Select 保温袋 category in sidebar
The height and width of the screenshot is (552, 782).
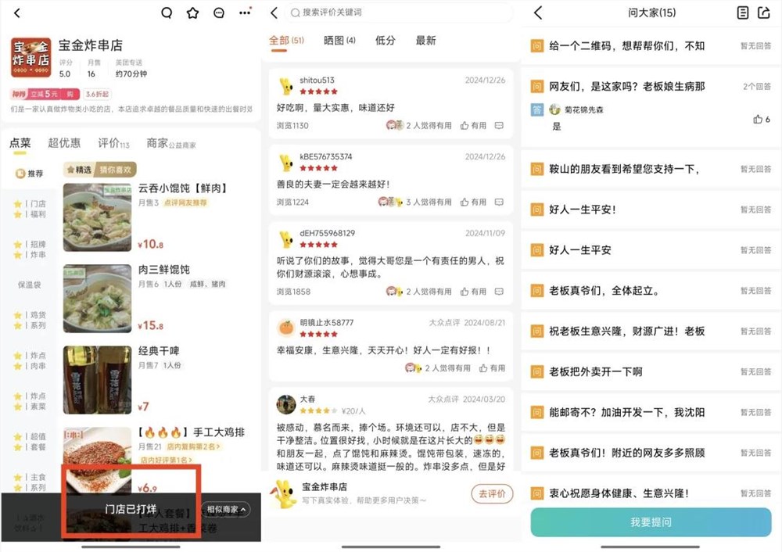[x=30, y=285]
